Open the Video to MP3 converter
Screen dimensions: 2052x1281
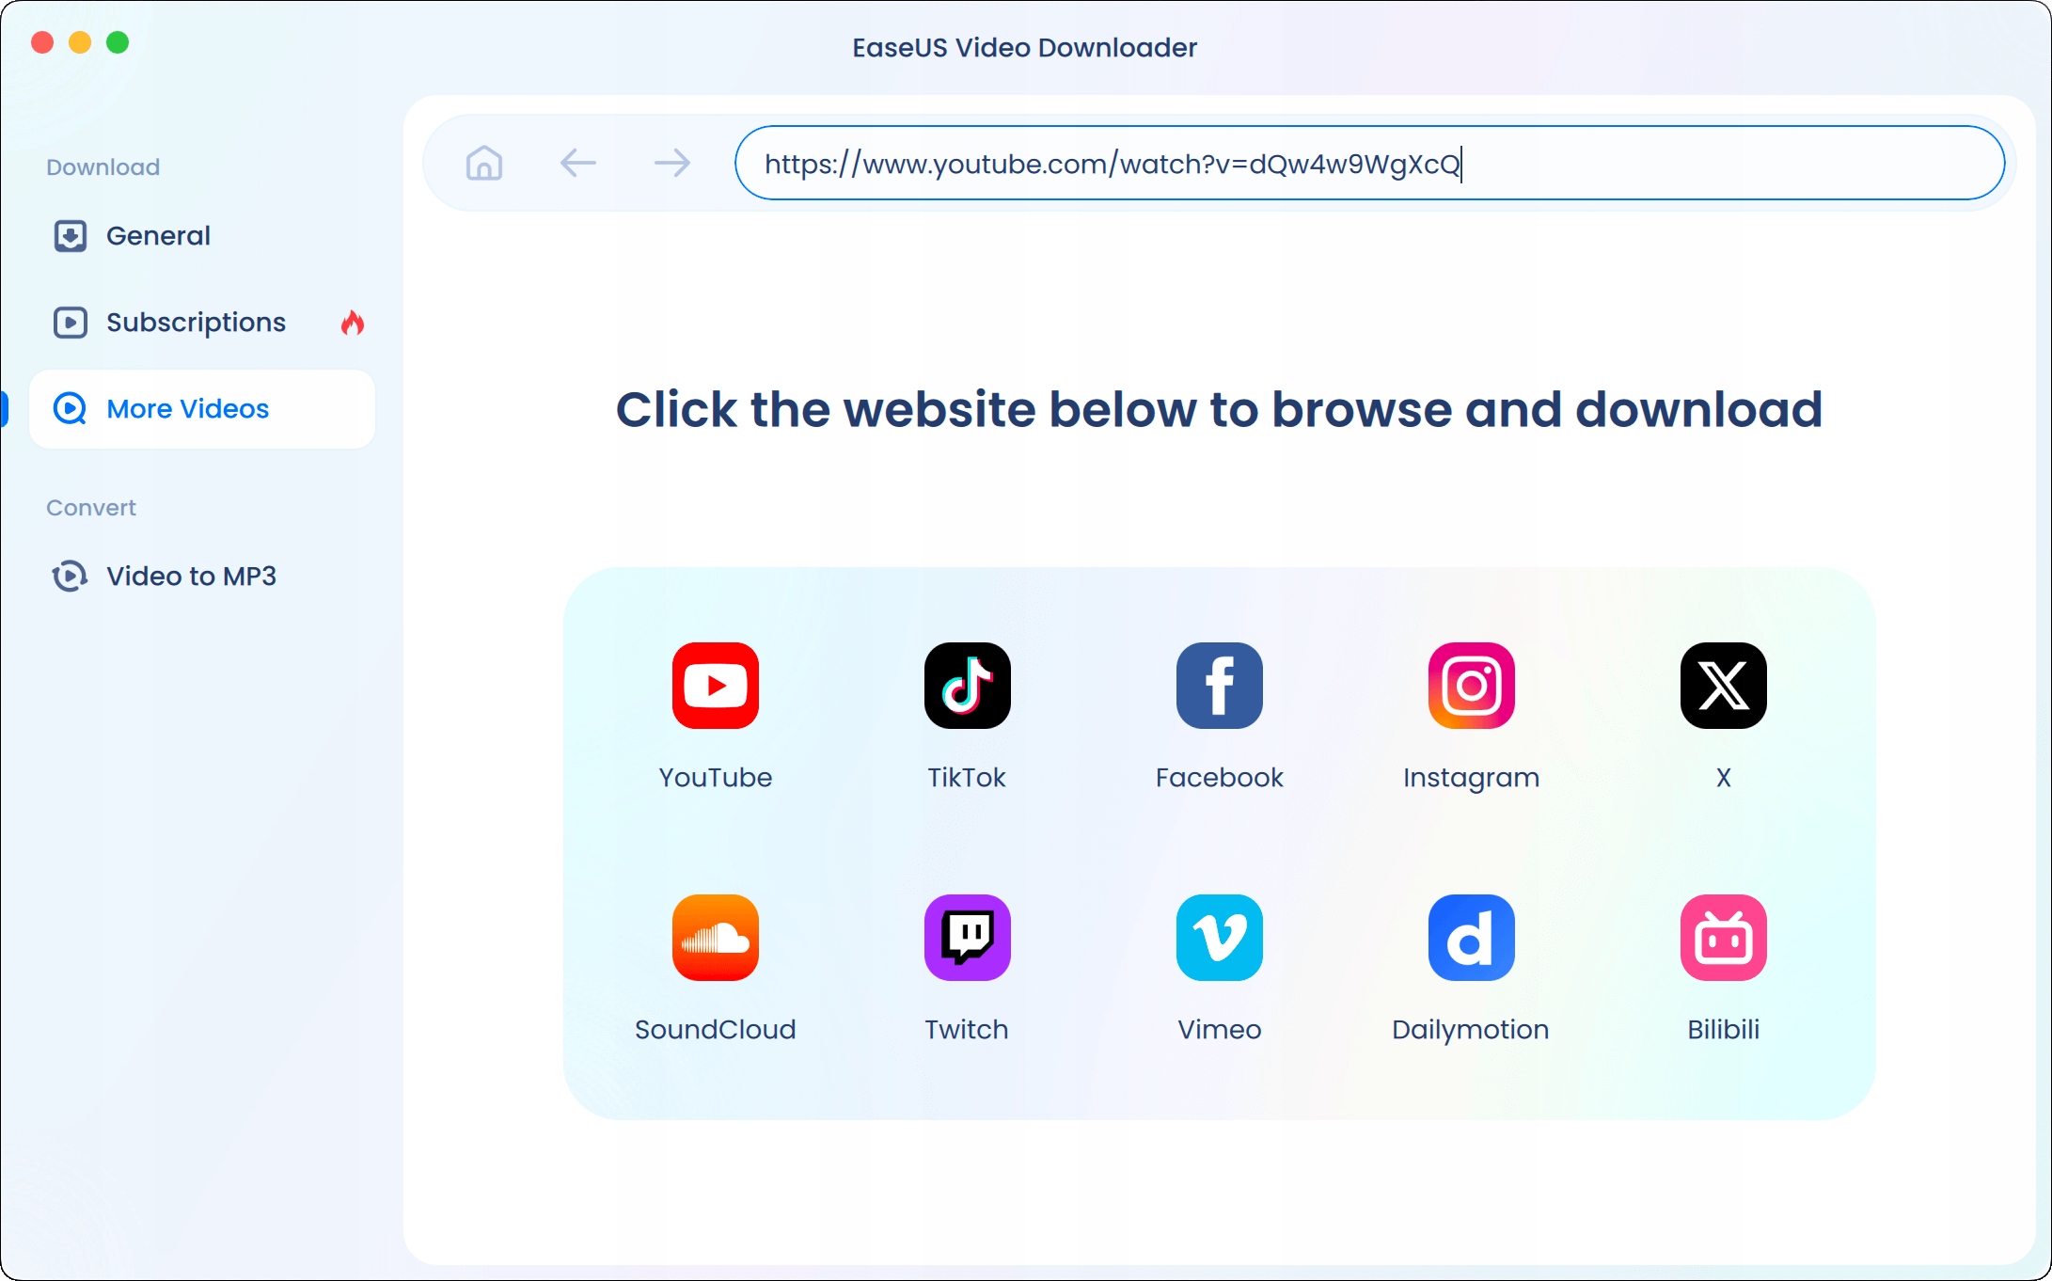tap(191, 576)
